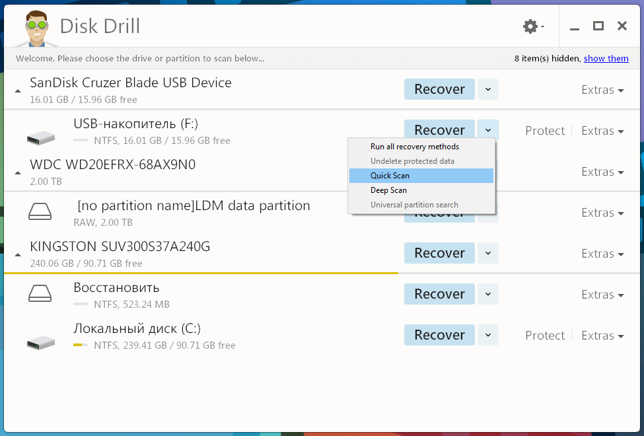Collapse the WDC WD20EFRX-68AX9N0 device group
Screen dimensions: 644x436
pos(18,173)
